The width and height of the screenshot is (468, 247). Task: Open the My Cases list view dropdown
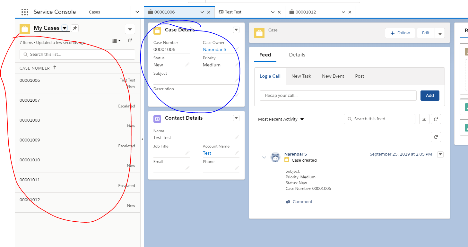[65, 28]
